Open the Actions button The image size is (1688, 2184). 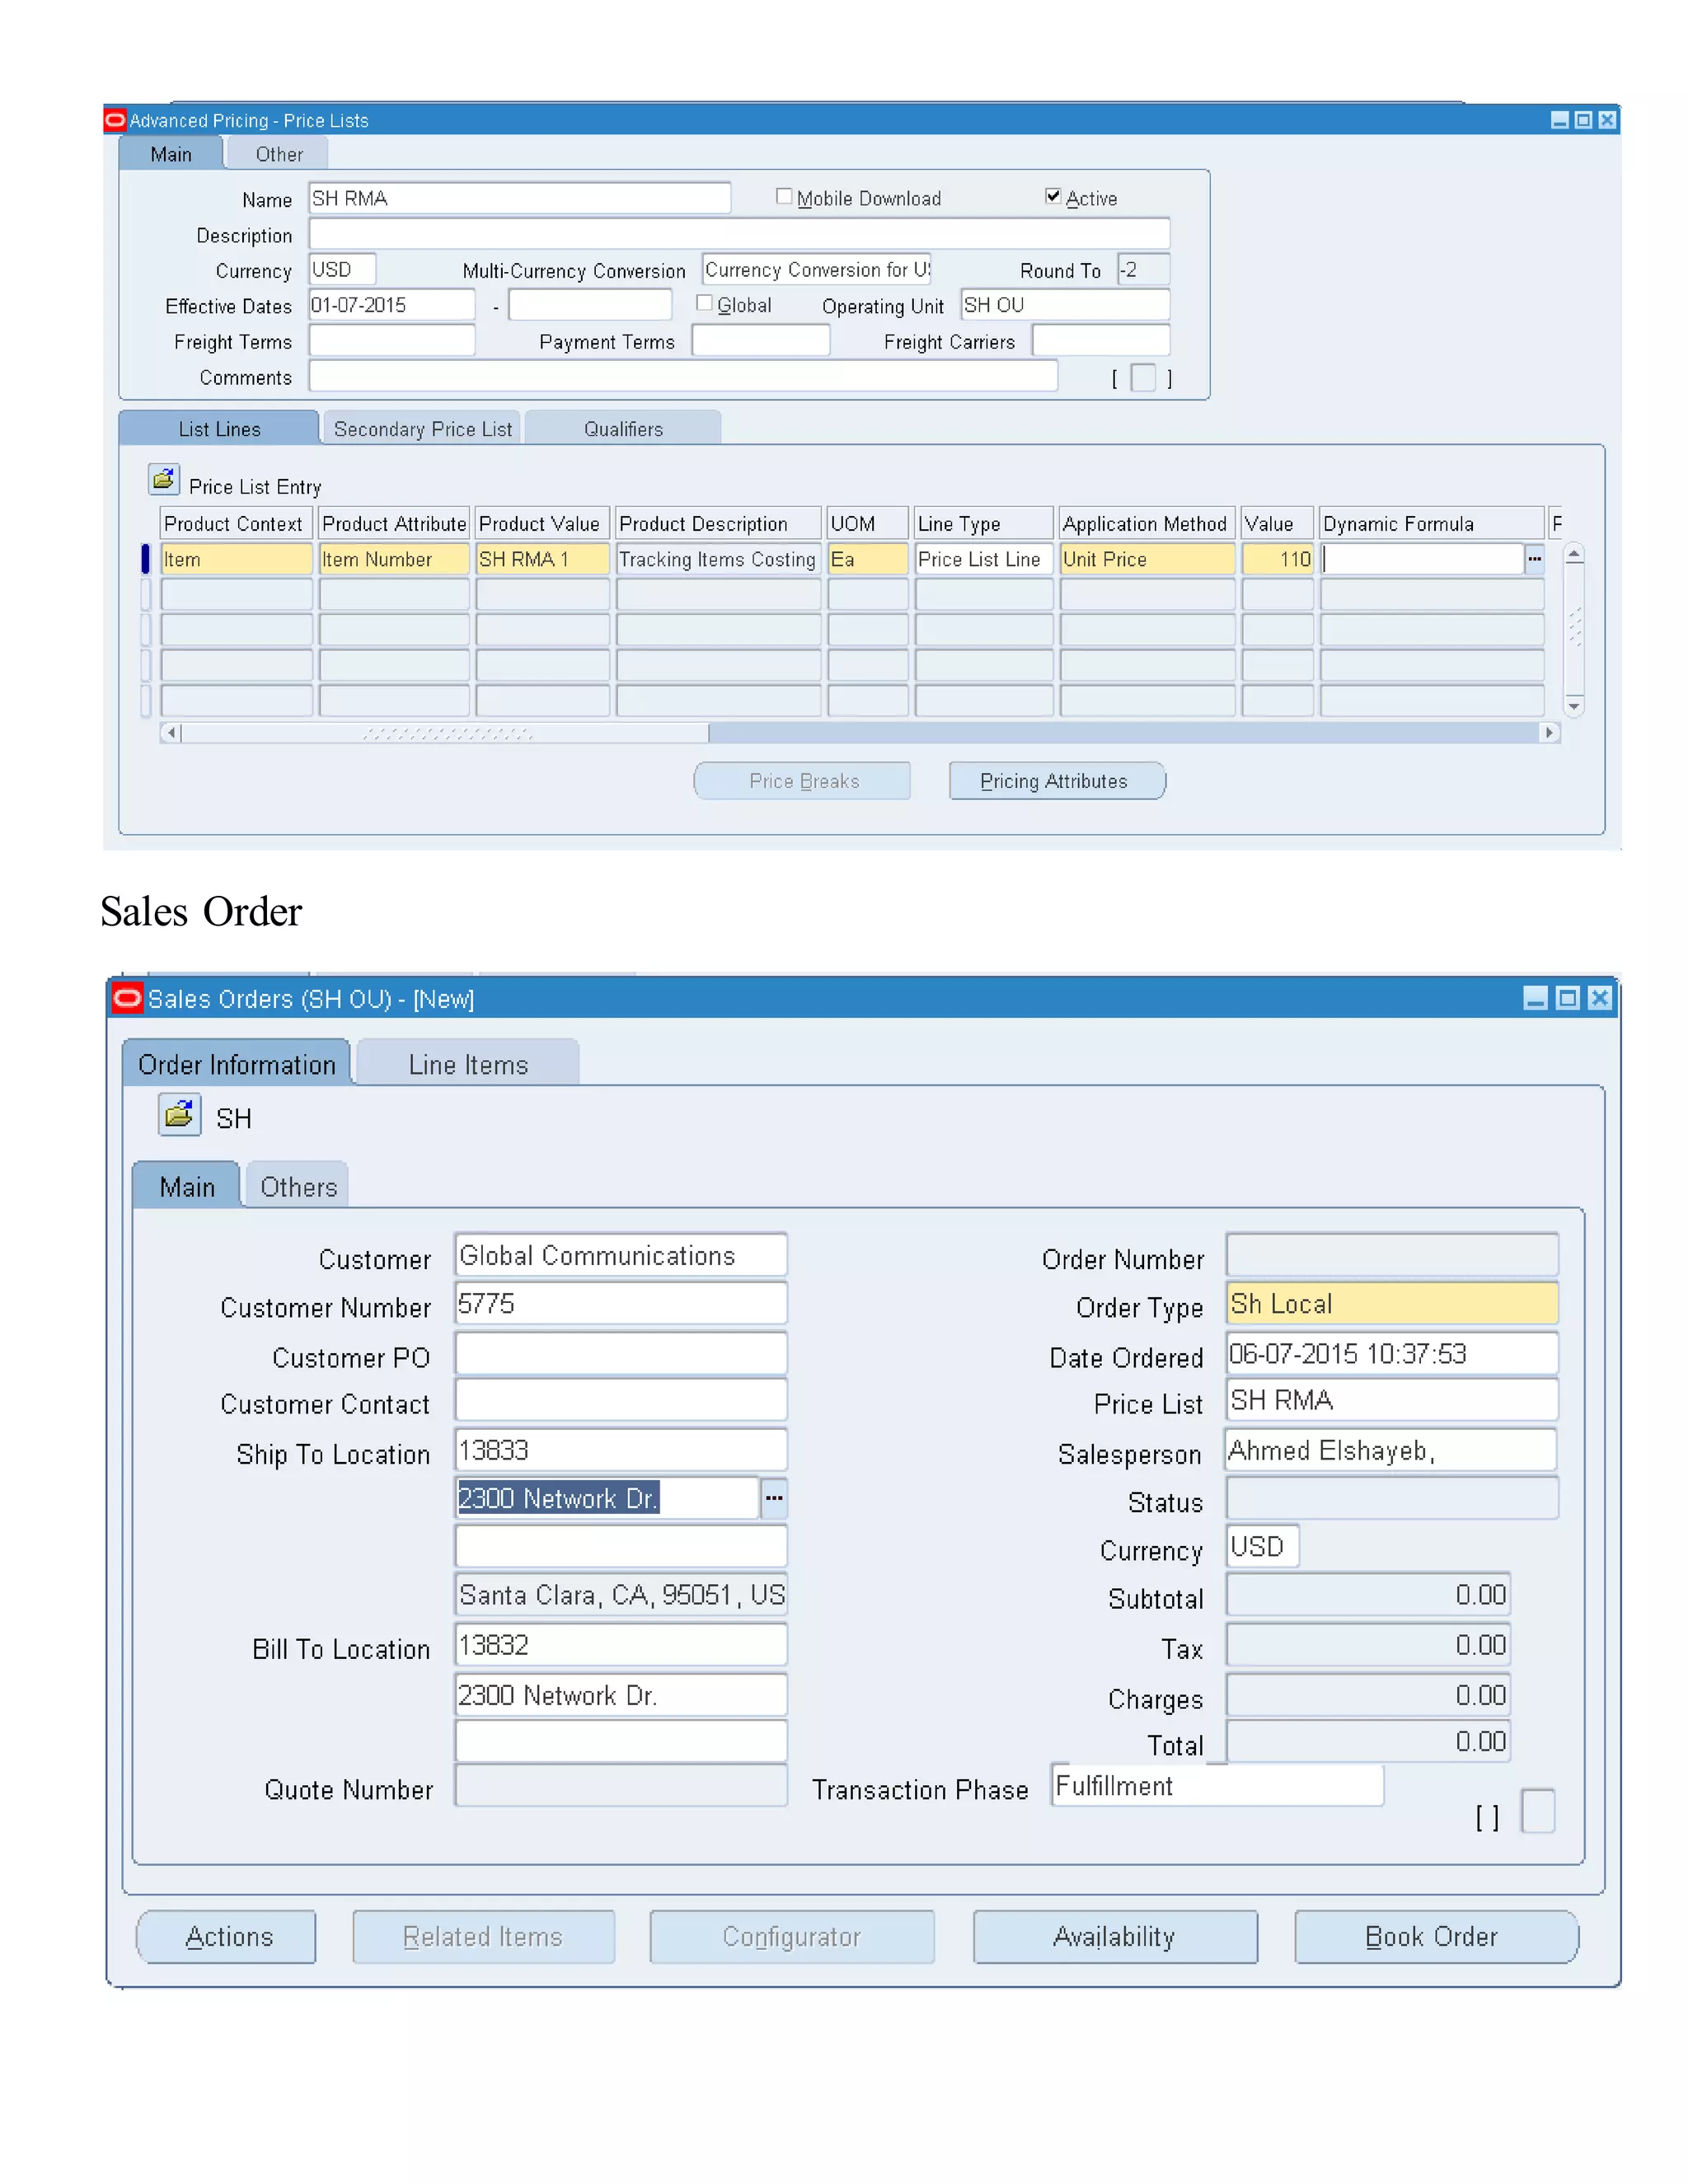click(x=227, y=1937)
